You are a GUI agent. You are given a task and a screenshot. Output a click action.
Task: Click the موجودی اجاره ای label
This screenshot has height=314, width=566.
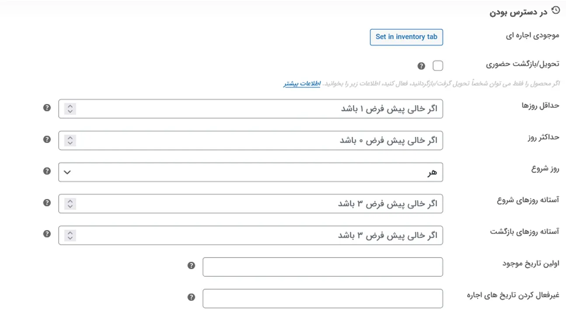click(x=532, y=35)
